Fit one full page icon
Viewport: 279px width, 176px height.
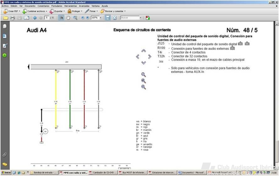(115, 18)
